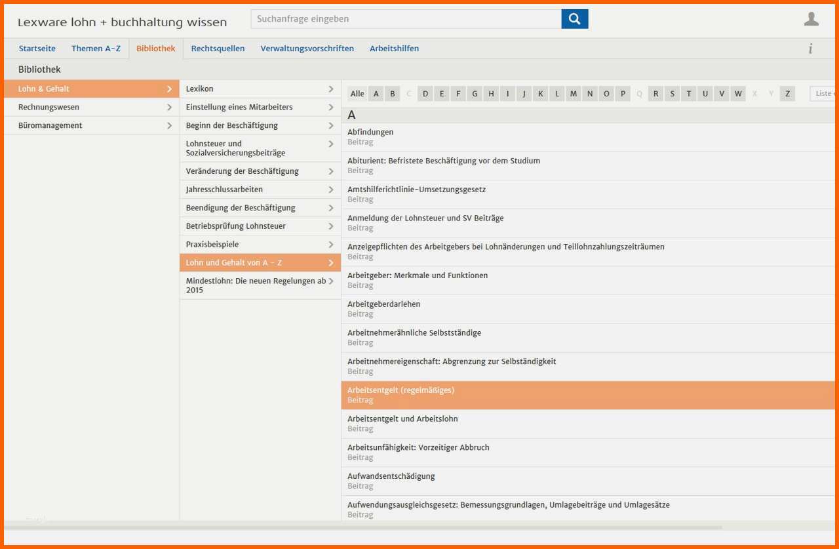The image size is (839, 549).
Task: Expand chevron for Einstellung eines Mitarbeiters
Action: coord(331,108)
